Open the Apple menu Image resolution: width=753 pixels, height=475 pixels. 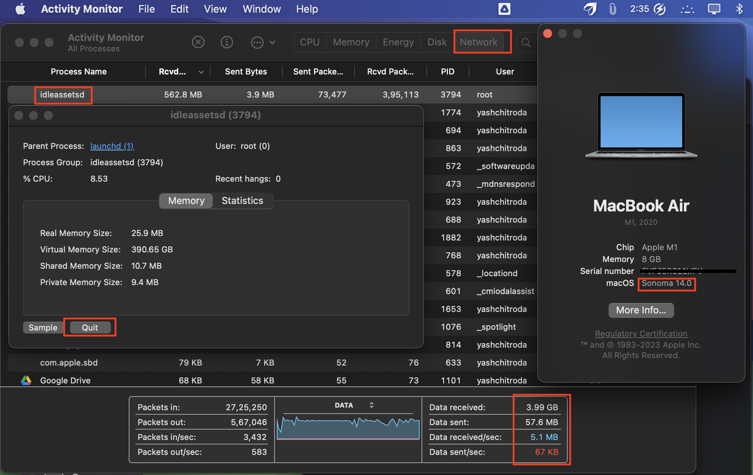click(20, 9)
